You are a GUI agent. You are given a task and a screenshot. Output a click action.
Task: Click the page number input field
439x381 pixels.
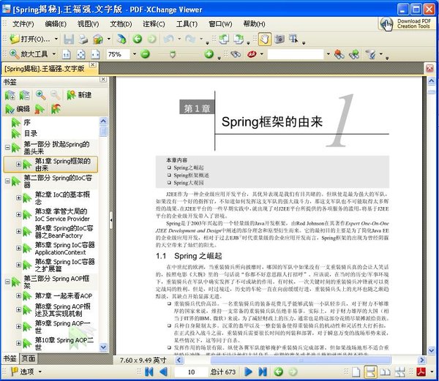click(191, 371)
